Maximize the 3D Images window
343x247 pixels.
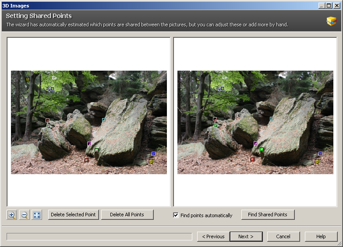tap(329, 6)
